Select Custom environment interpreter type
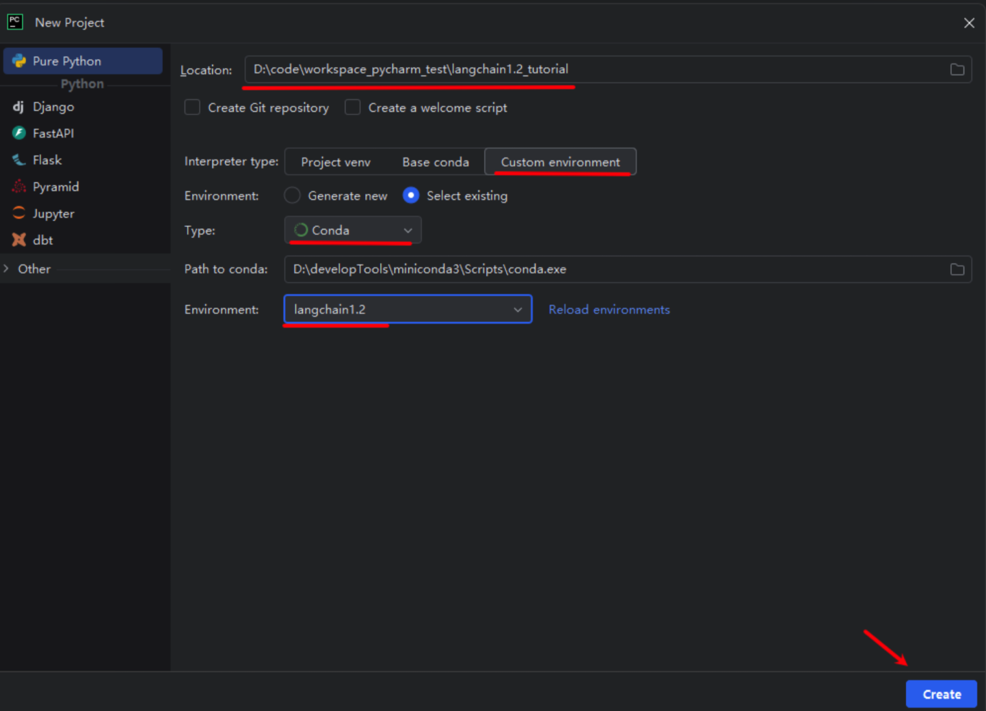This screenshot has height=711, width=986. tap(560, 162)
